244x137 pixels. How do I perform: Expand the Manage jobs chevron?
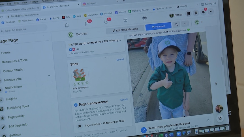click(49, 75)
